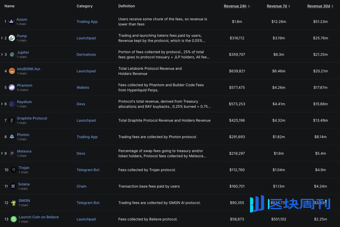Click the Launch Coin on Believe logo
The height and width of the screenshot is (227, 340).
(x=14, y=219)
